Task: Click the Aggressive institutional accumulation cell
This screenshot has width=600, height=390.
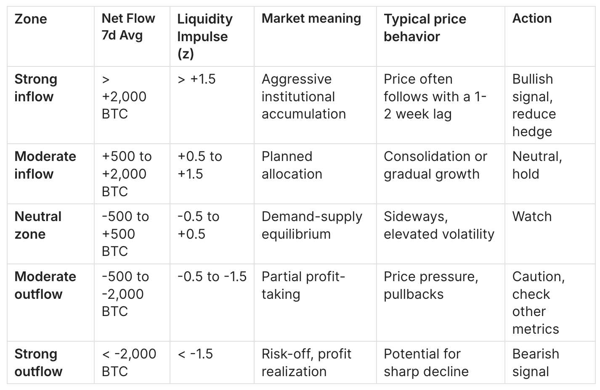Action: [303, 97]
